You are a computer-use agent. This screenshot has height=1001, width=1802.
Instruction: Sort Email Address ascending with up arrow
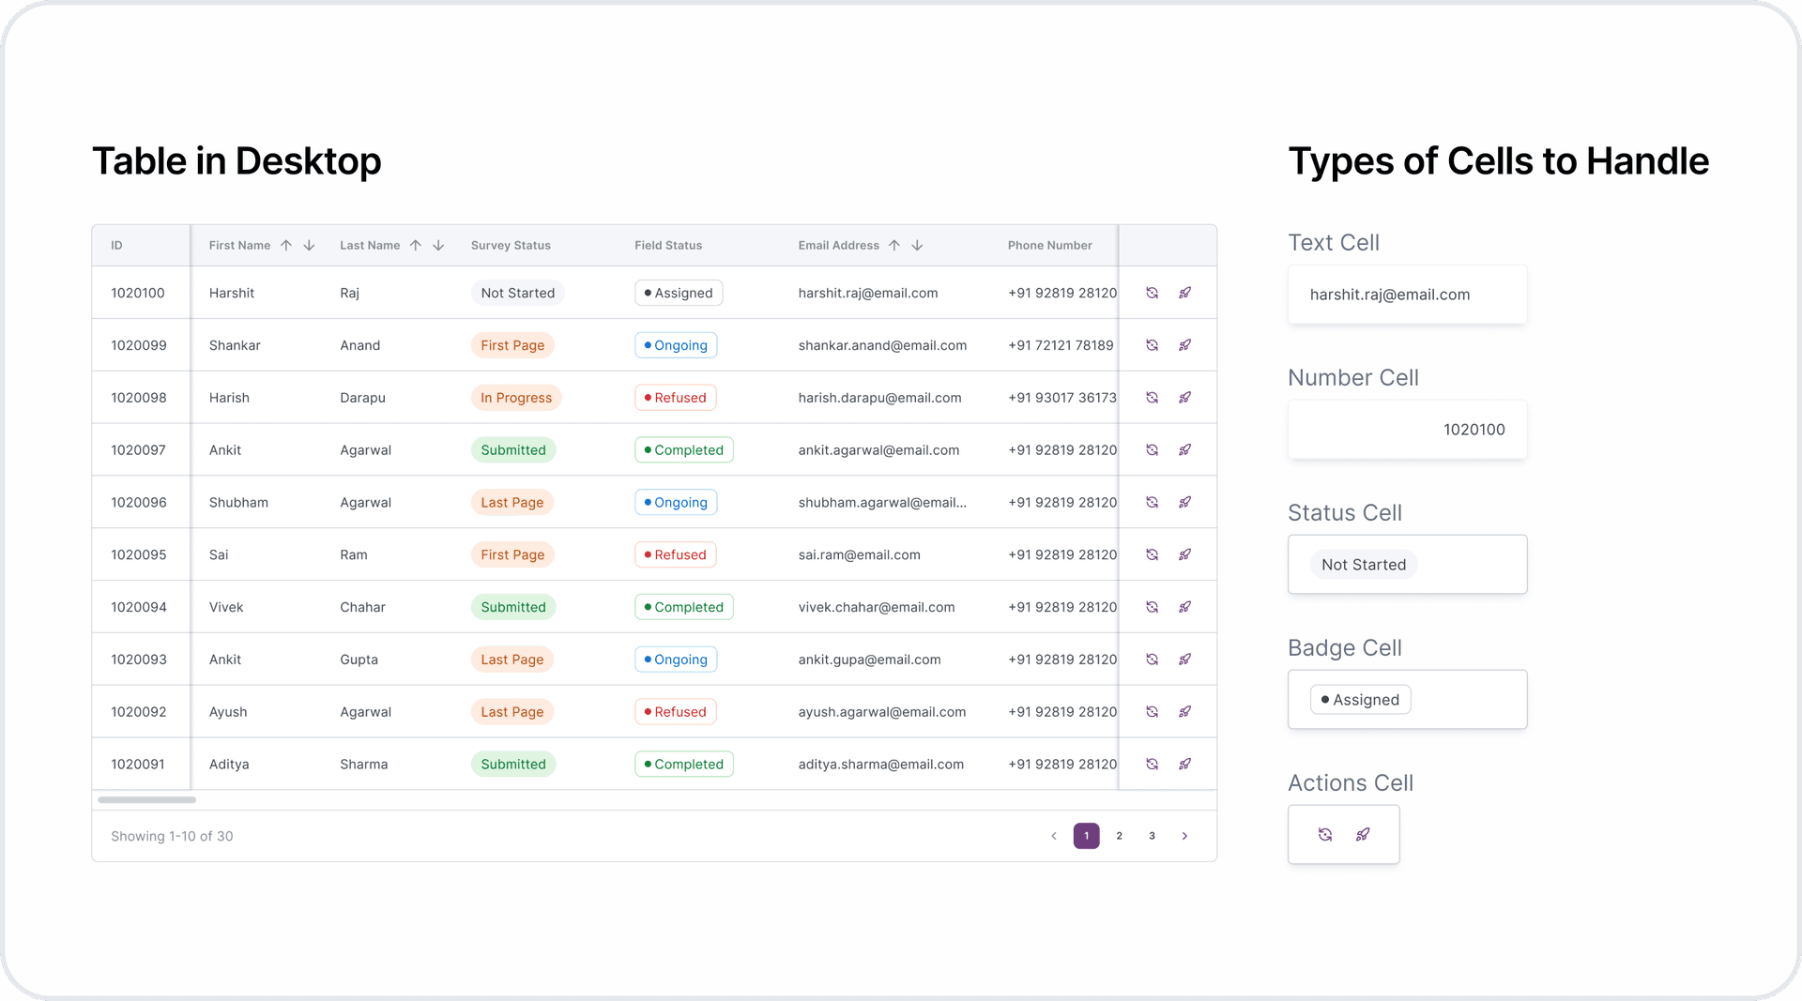coord(894,246)
